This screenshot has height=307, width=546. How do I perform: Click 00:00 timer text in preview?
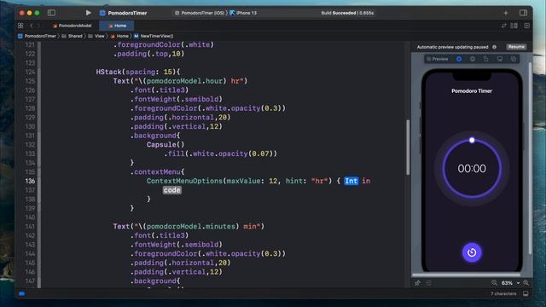point(472,169)
